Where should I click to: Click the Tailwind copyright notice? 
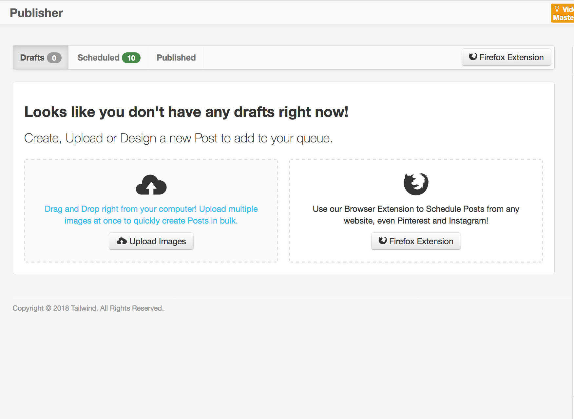(88, 308)
